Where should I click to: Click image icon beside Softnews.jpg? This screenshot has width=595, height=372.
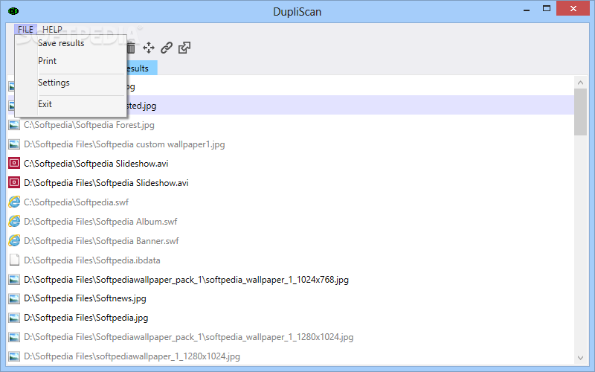pos(14,299)
